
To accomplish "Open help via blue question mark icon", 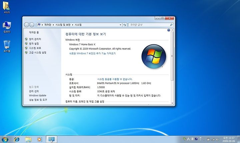I will pos(169,30).
